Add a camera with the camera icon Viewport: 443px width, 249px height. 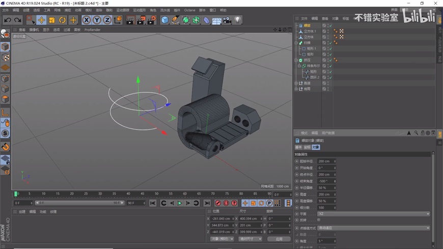[227, 20]
